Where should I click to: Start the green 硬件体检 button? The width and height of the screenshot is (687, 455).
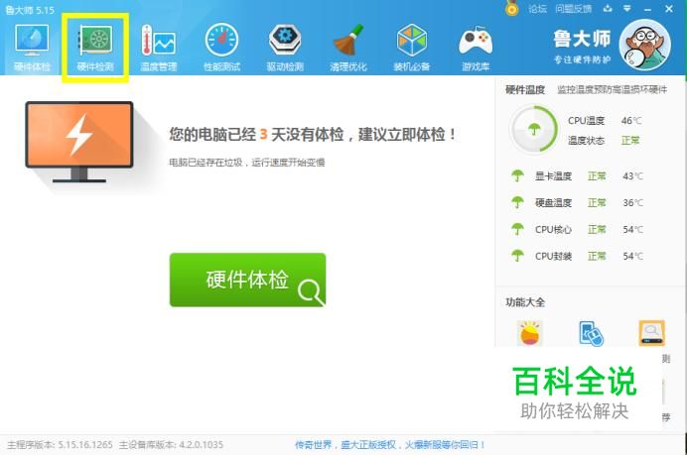pos(247,280)
